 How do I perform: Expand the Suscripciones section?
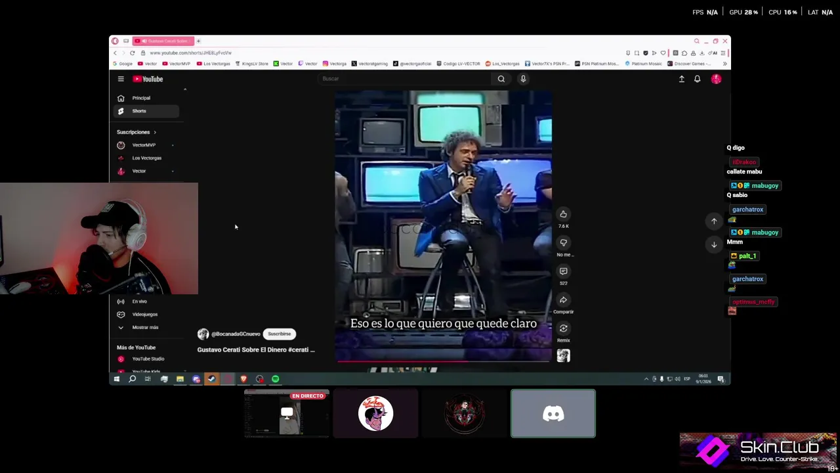136,132
